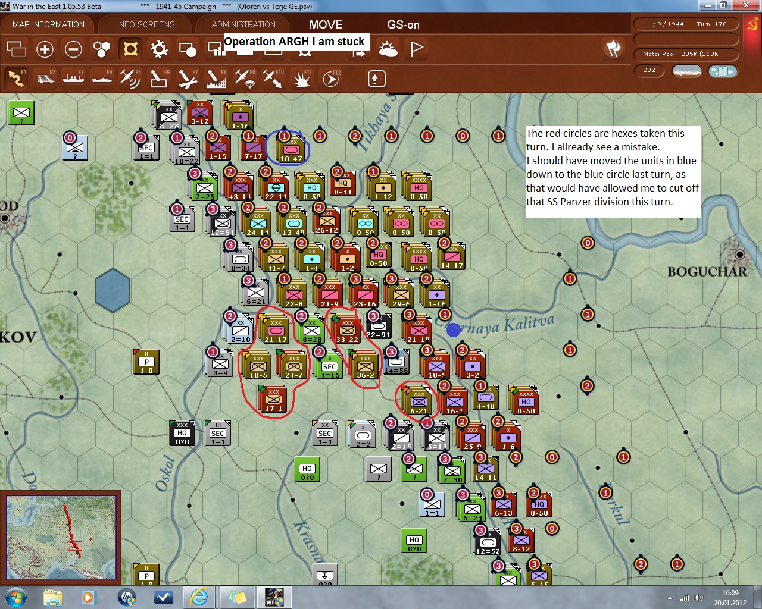Click the Soviet hammer and sickle emblem

tap(752, 26)
